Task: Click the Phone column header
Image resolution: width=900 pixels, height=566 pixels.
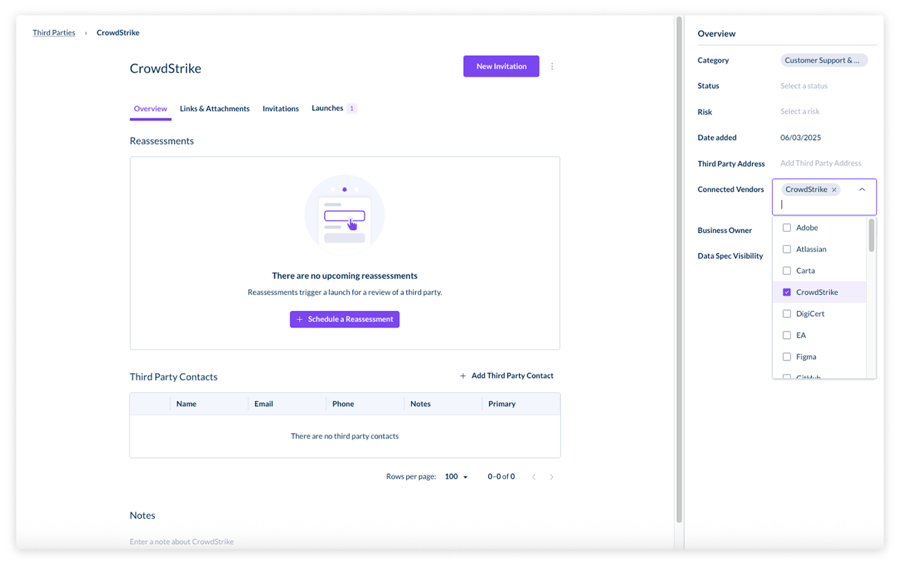Action: (343, 404)
